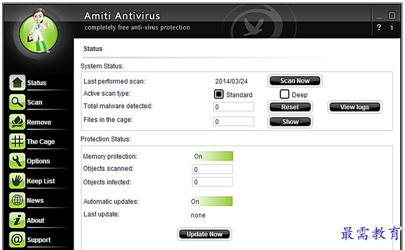Viewport: 405px width, 250px height.
Task: Click the Reset button
Action: (x=290, y=107)
